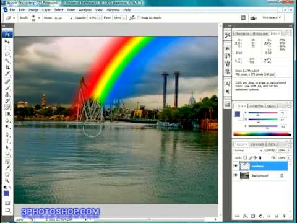The width and height of the screenshot is (297, 223).
Task: Select the Crop tool
Action: click(7, 67)
